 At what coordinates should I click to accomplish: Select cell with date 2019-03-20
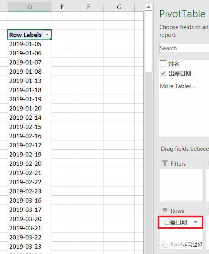click(x=30, y=219)
